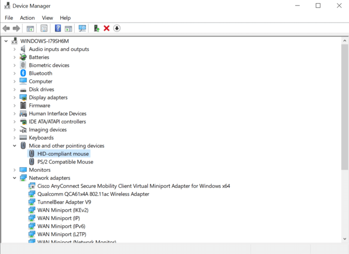Collapse the WINDOWS-I79SH6M root node

(x=6, y=41)
